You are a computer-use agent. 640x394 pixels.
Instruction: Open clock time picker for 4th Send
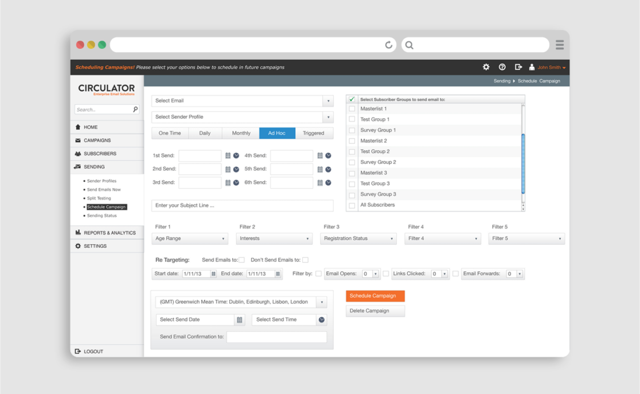click(x=328, y=155)
